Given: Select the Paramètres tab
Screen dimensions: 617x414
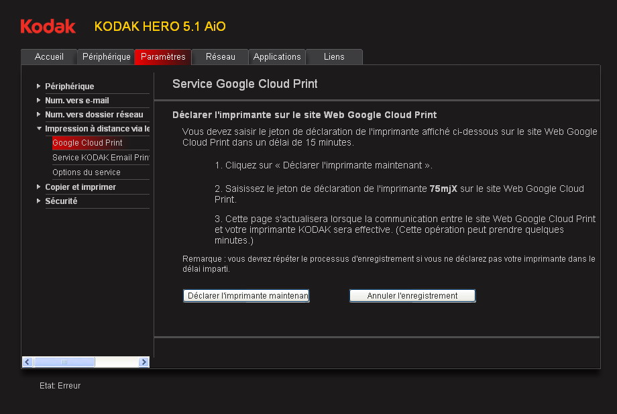Looking at the screenshot, I should point(163,57).
